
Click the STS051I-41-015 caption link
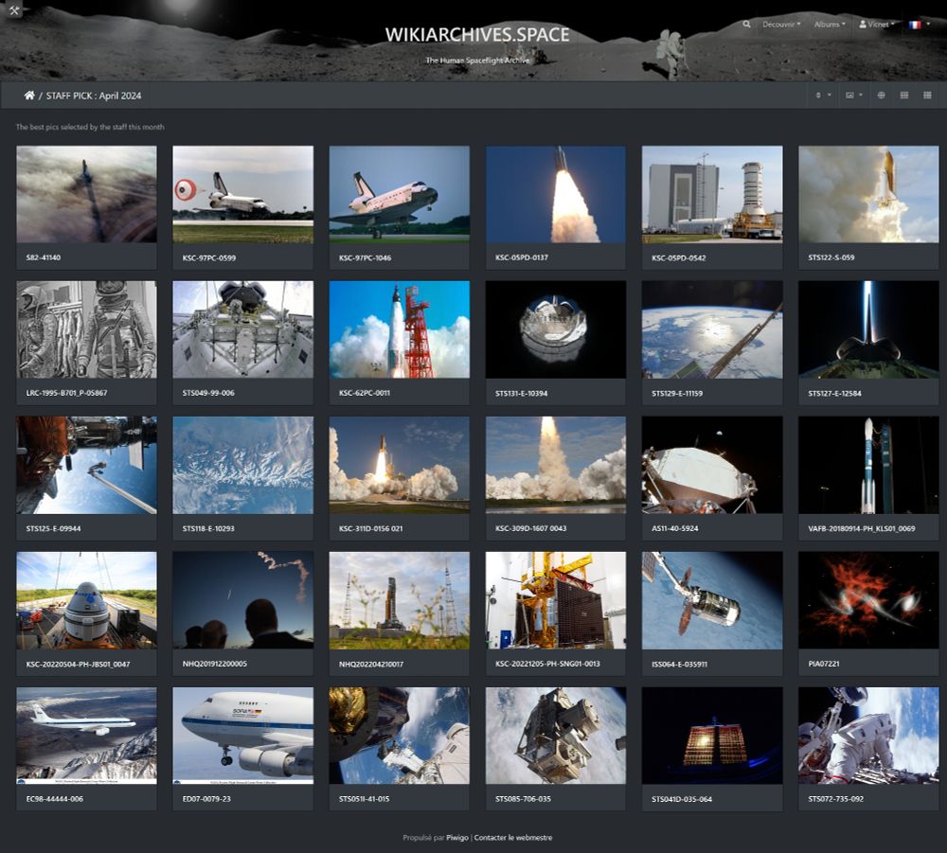(x=364, y=799)
